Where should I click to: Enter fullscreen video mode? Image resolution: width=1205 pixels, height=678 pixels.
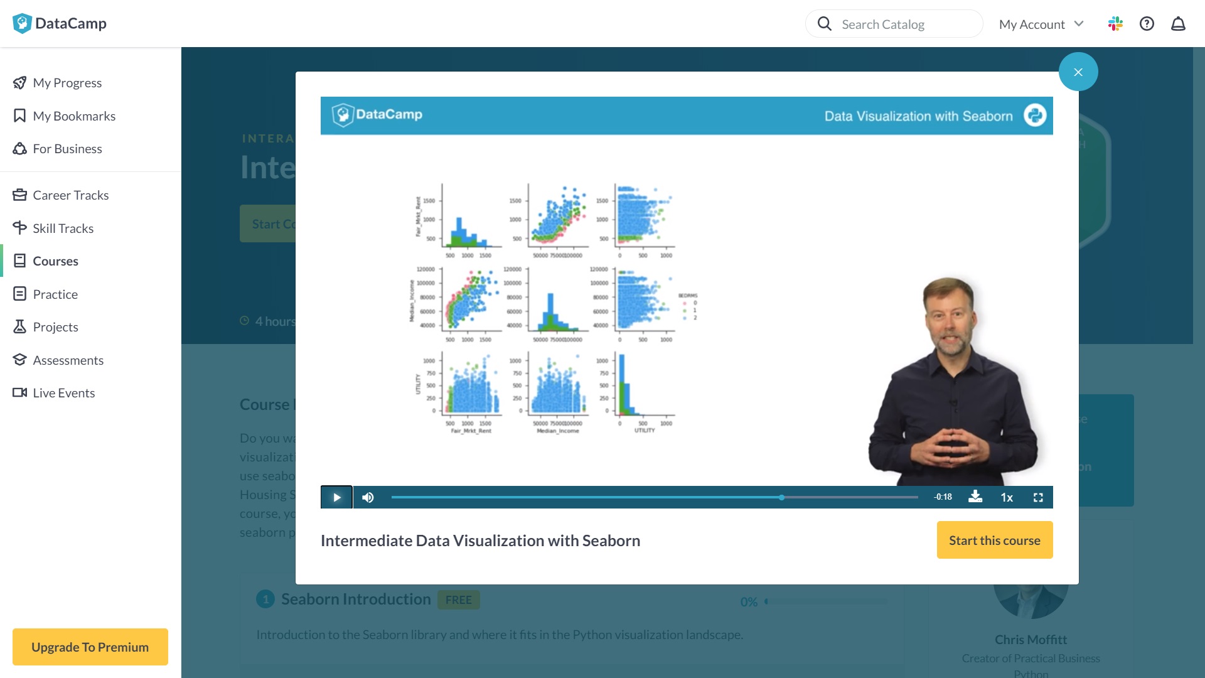tap(1038, 497)
